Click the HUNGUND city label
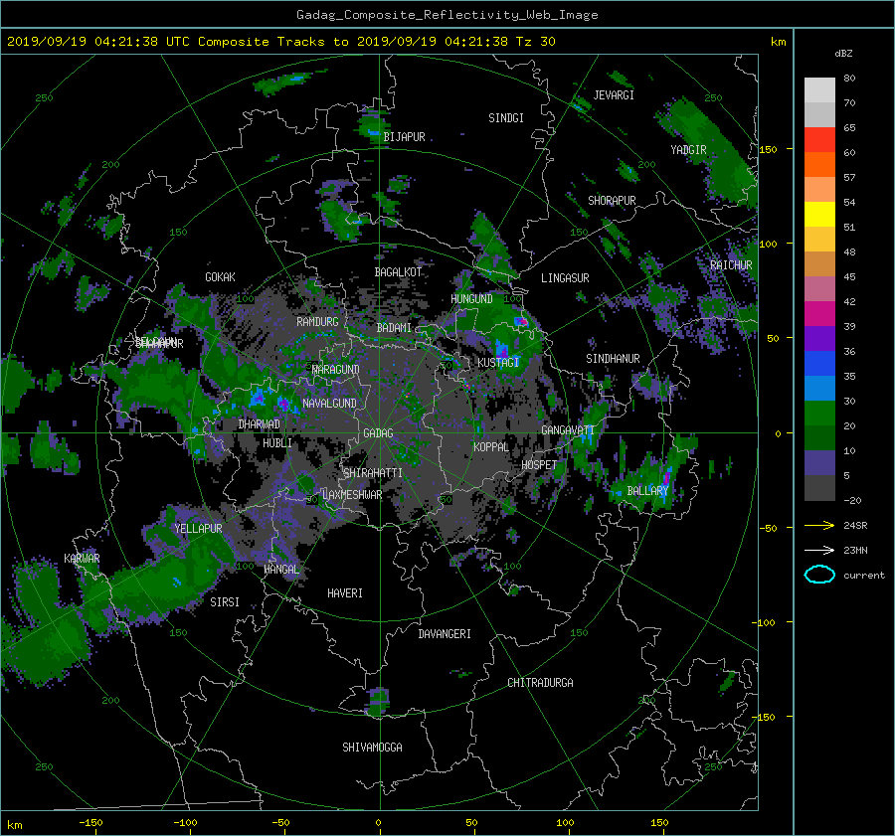Screen dimensions: 895x836 tap(471, 299)
